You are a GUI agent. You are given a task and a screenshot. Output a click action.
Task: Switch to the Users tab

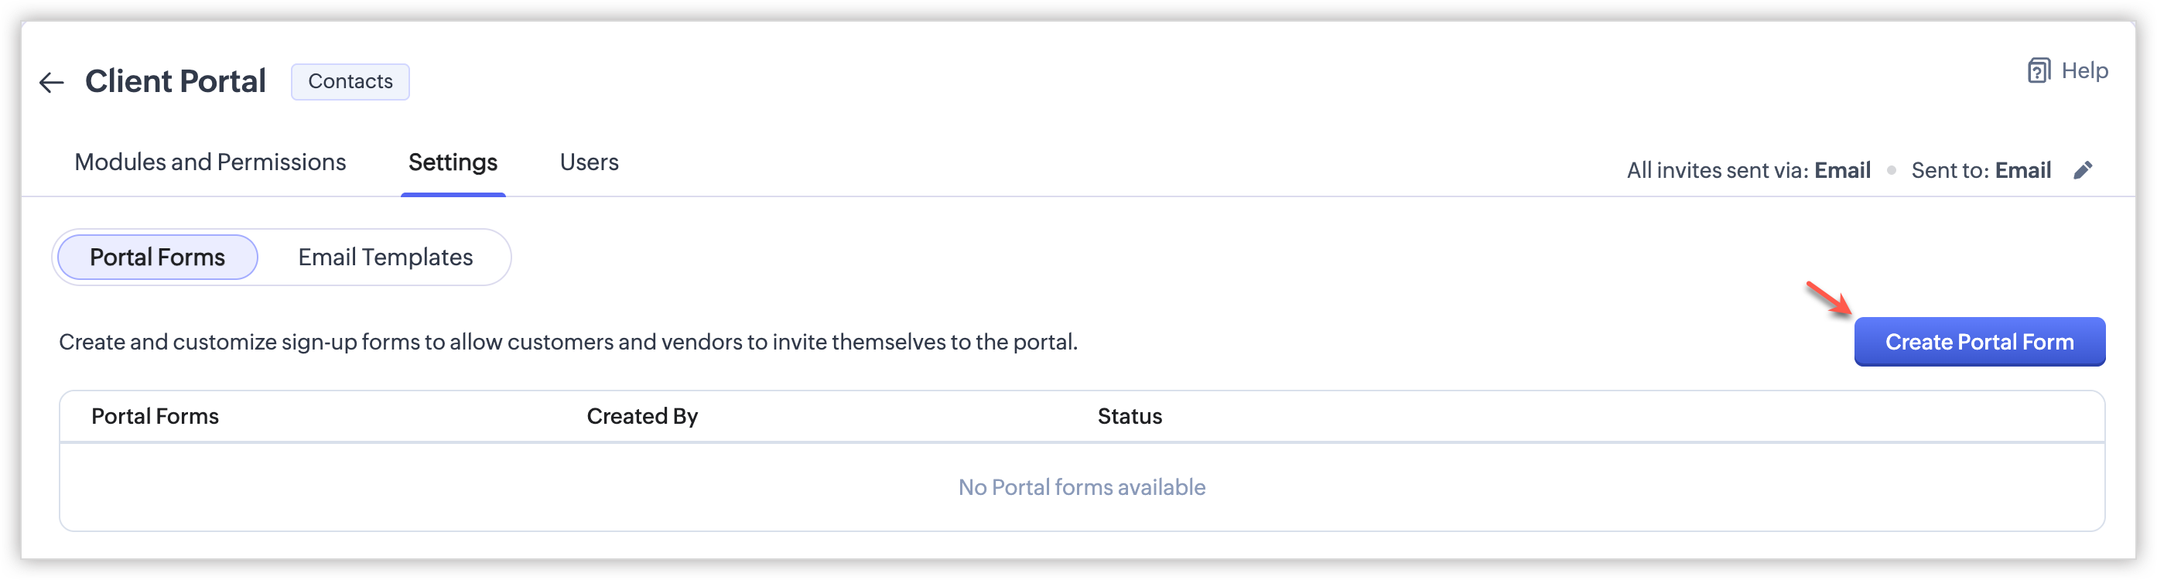(589, 162)
